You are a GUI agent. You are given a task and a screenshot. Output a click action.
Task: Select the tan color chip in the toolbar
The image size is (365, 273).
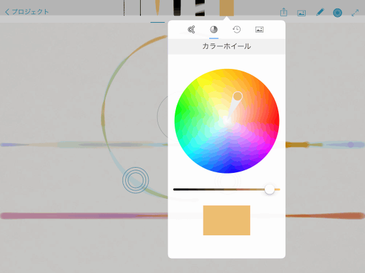coord(227,8)
